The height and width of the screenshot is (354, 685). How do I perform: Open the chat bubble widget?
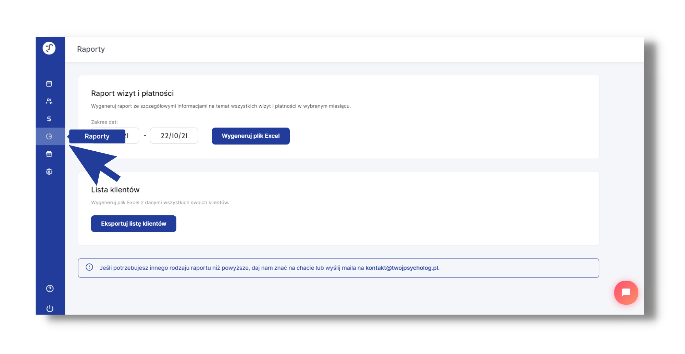point(626,292)
